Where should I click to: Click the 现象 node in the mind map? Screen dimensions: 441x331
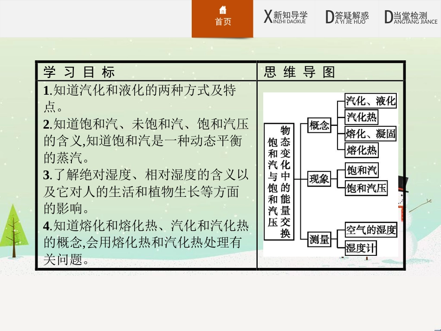pyautogui.click(x=319, y=179)
